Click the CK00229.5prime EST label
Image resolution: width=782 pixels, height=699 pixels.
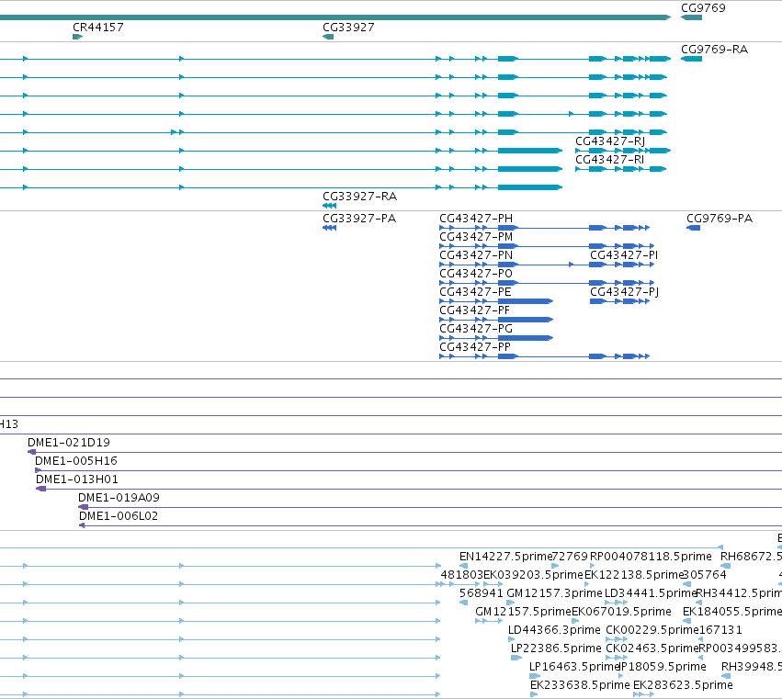coord(652,631)
